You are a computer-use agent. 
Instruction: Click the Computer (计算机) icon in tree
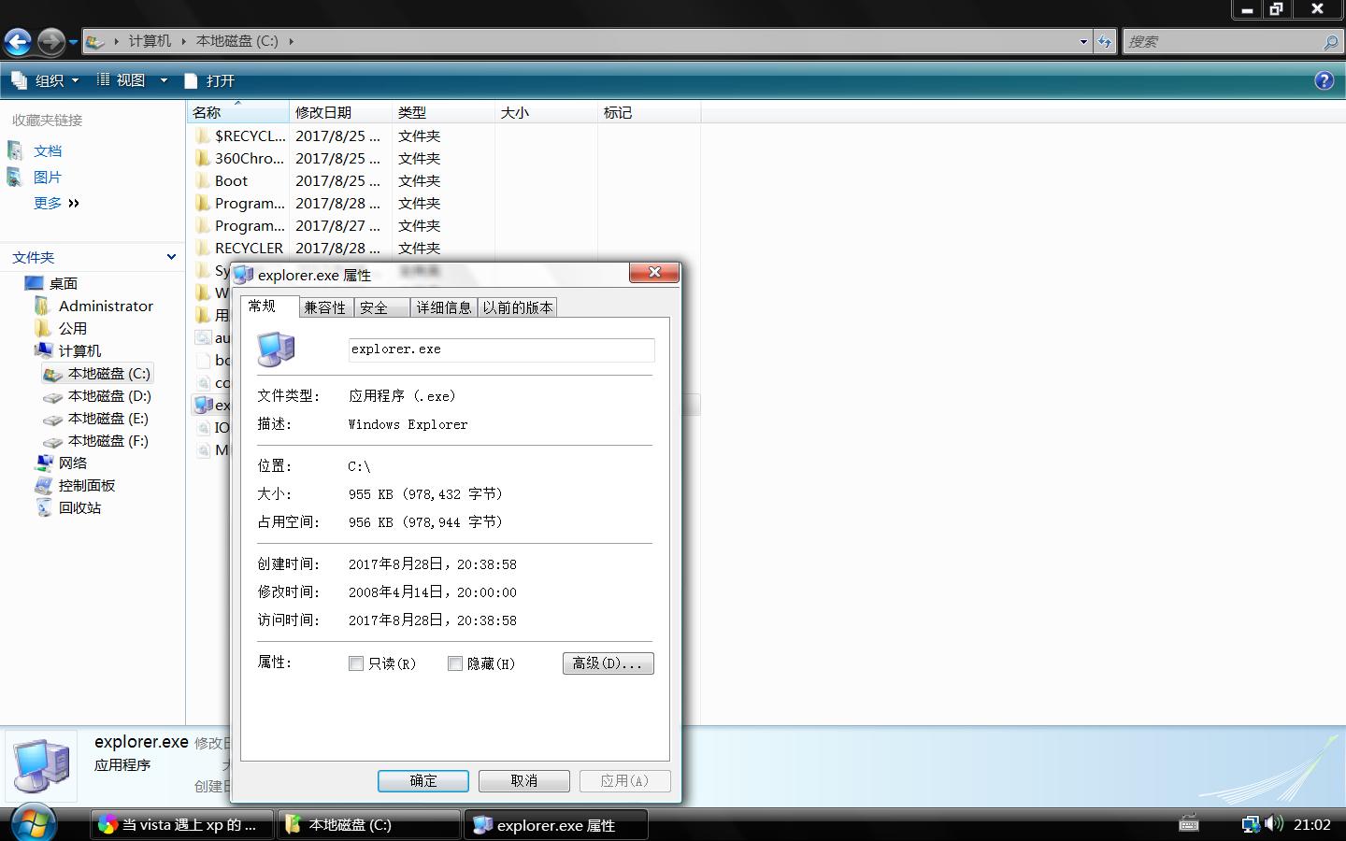point(43,350)
